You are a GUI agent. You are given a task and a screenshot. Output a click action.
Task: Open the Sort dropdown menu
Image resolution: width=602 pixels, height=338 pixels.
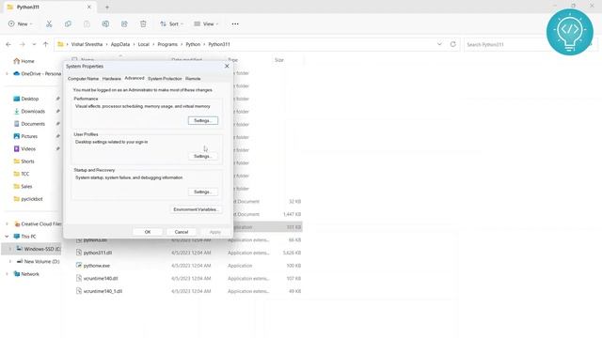[x=171, y=23]
